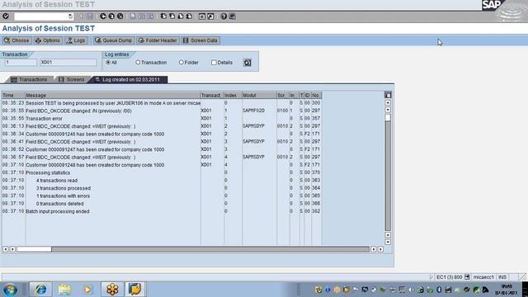Click the SAP Logon taskbar icon

(135, 290)
